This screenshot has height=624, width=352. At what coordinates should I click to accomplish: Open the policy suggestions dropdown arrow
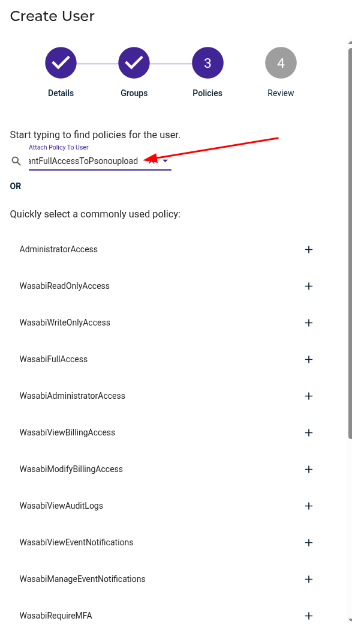pyautogui.click(x=165, y=161)
